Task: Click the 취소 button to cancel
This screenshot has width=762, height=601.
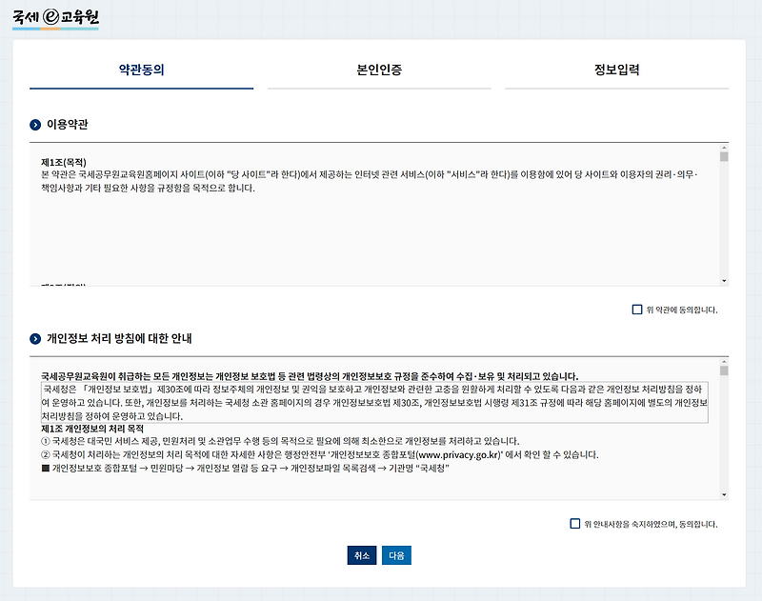Action: pyautogui.click(x=360, y=555)
